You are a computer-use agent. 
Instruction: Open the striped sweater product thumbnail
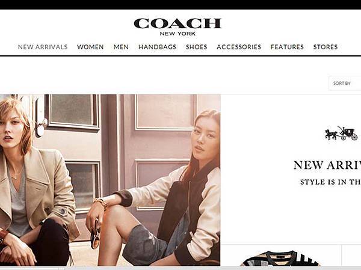pyautogui.click(x=280, y=258)
